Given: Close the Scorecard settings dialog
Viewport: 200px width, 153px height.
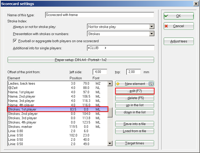Looking at the screenshot, I should pyautogui.click(x=196, y=4).
